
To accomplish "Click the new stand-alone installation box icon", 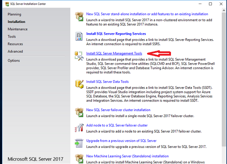I will tap(79, 16).
